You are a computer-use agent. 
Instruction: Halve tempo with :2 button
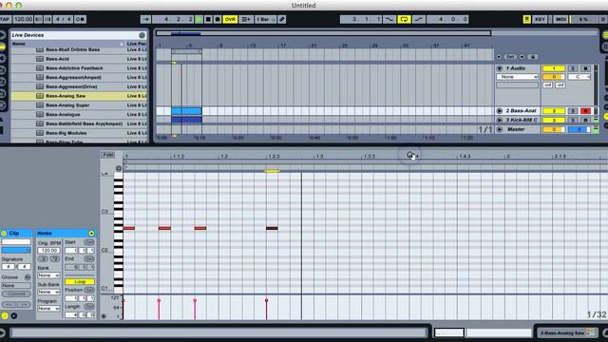click(43, 258)
